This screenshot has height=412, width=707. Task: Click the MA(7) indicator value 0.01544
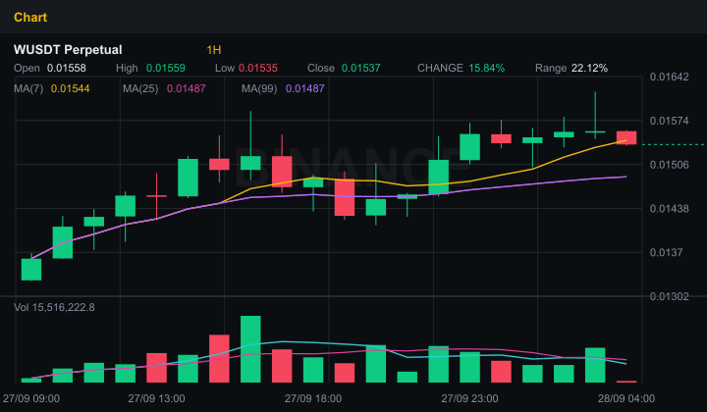(71, 88)
